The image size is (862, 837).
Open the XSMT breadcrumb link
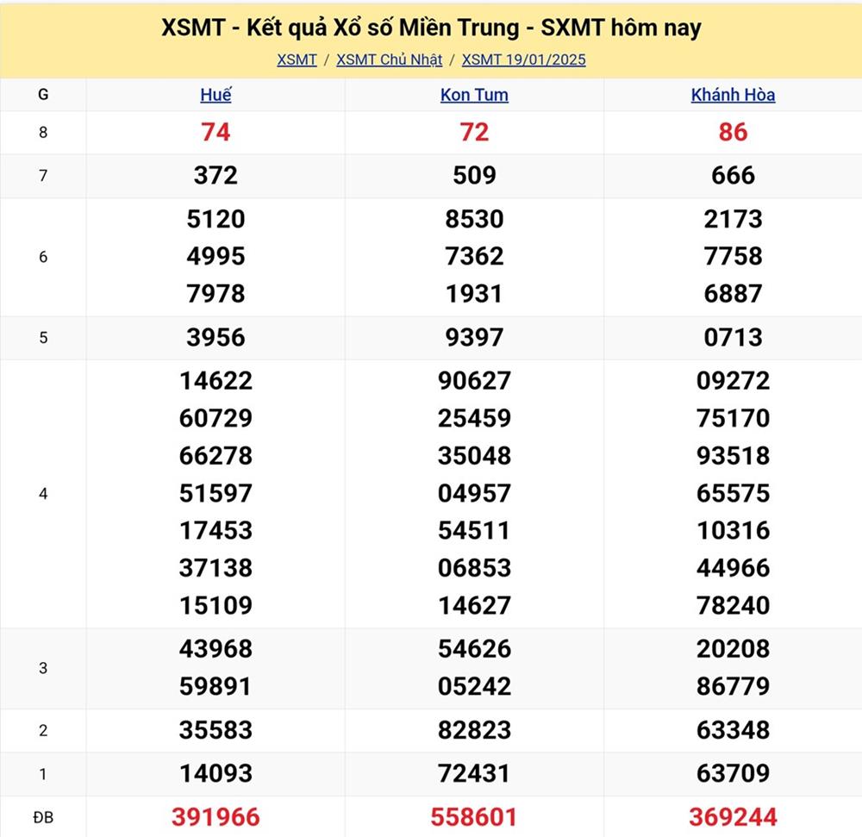tap(297, 59)
